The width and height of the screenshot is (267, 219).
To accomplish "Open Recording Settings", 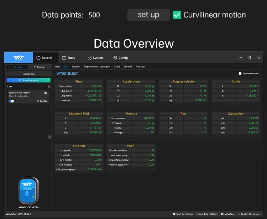I will click(206, 214).
